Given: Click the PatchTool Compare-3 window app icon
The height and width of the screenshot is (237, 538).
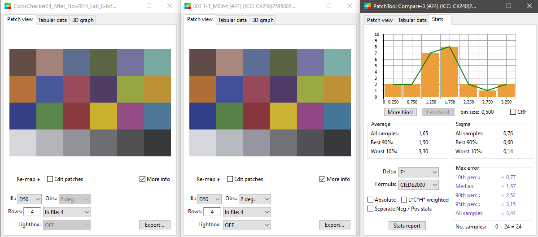Looking at the screenshot, I should point(367,6).
